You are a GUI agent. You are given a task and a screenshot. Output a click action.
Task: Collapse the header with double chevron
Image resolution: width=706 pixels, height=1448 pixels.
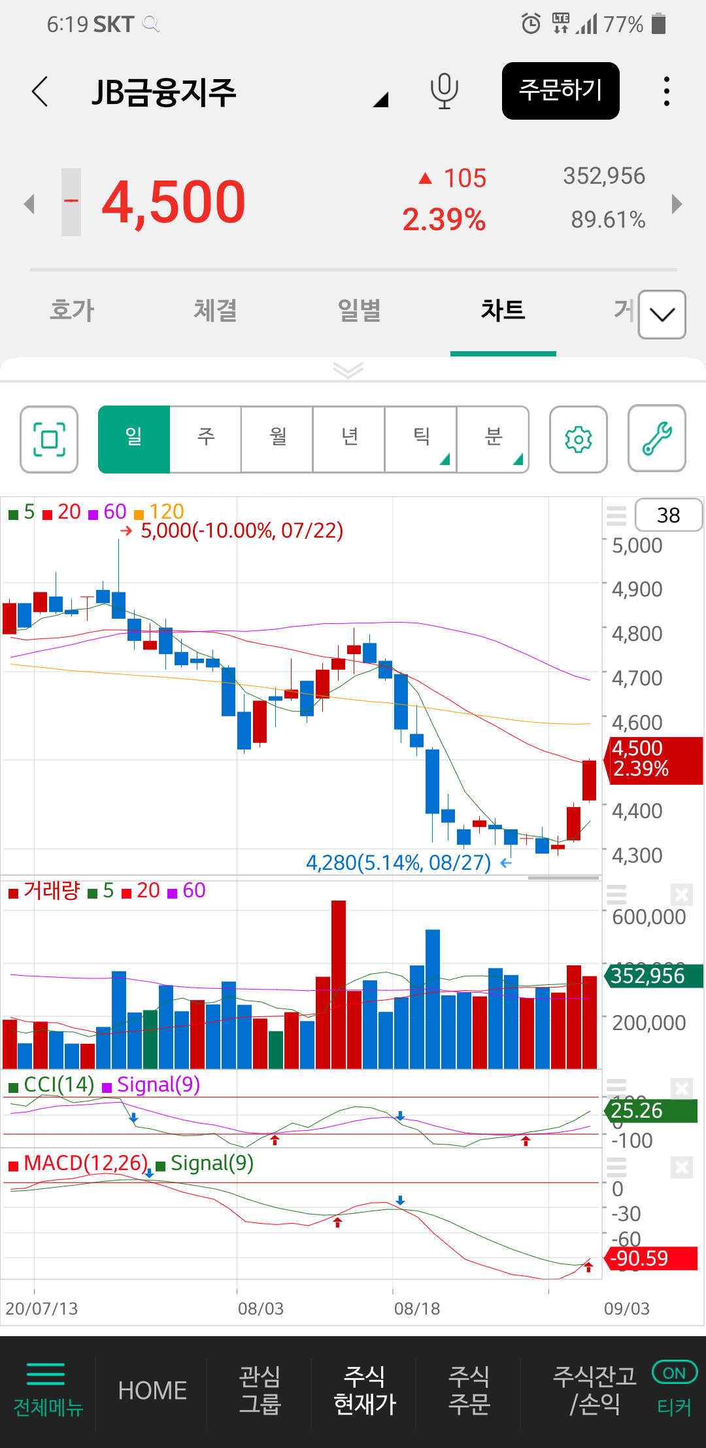(348, 370)
